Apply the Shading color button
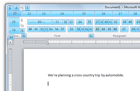140x91 pixels. pyautogui.click(x=133, y=29)
